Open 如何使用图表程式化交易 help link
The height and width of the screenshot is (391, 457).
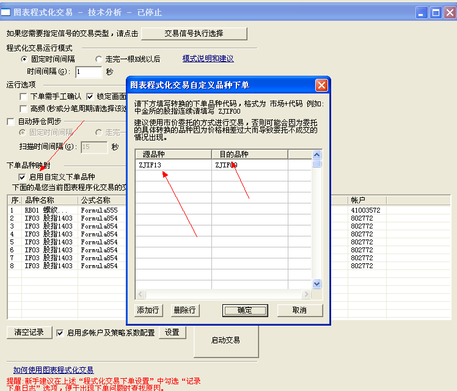pos(53,370)
